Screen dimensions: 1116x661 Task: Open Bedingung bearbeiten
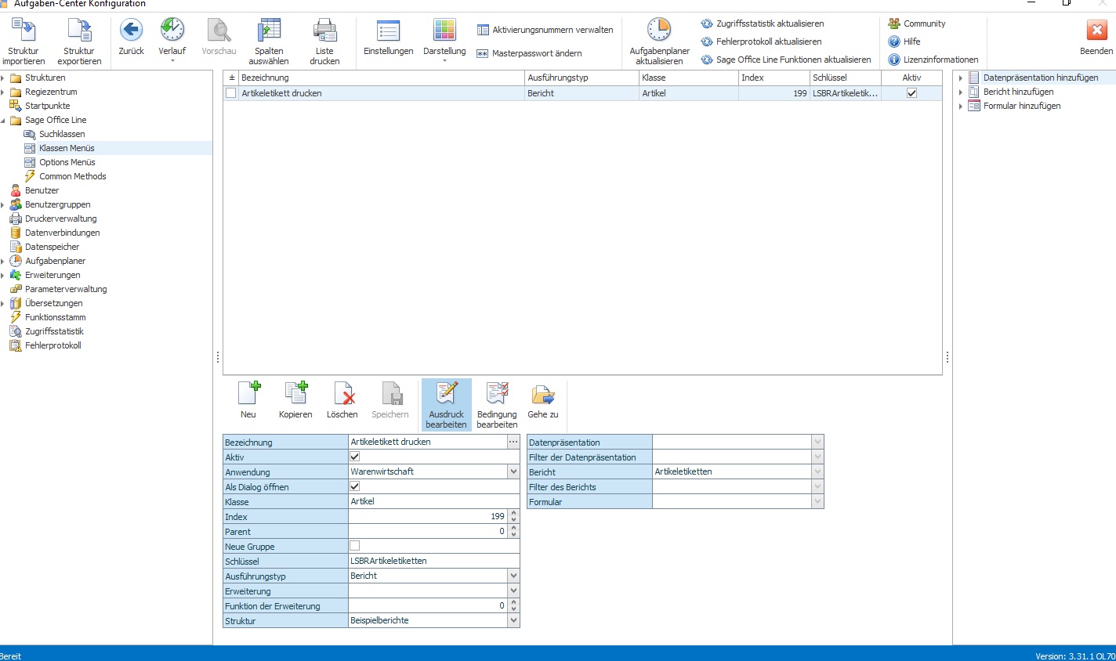pos(497,404)
